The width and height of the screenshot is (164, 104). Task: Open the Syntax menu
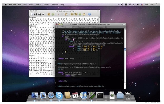point(38,4)
